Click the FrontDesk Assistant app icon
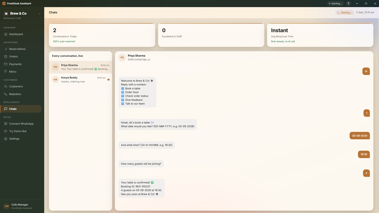The width and height of the screenshot is (379, 213). 4,4
